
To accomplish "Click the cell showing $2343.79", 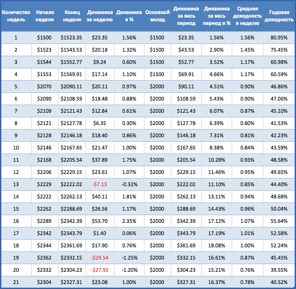I will pyautogui.click(x=72, y=233).
